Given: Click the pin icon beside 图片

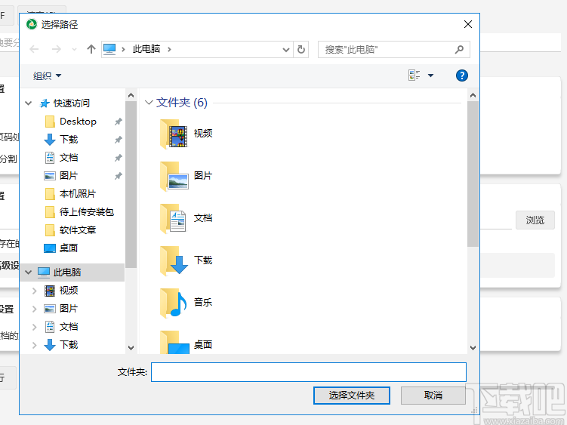Looking at the screenshot, I should [x=119, y=176].
